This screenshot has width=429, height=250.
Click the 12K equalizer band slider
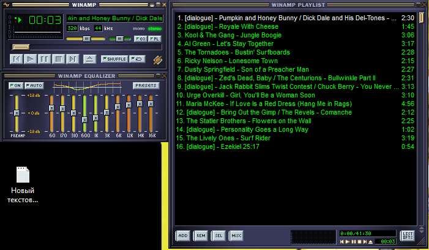pyautogui.click(x=129, y=105)
